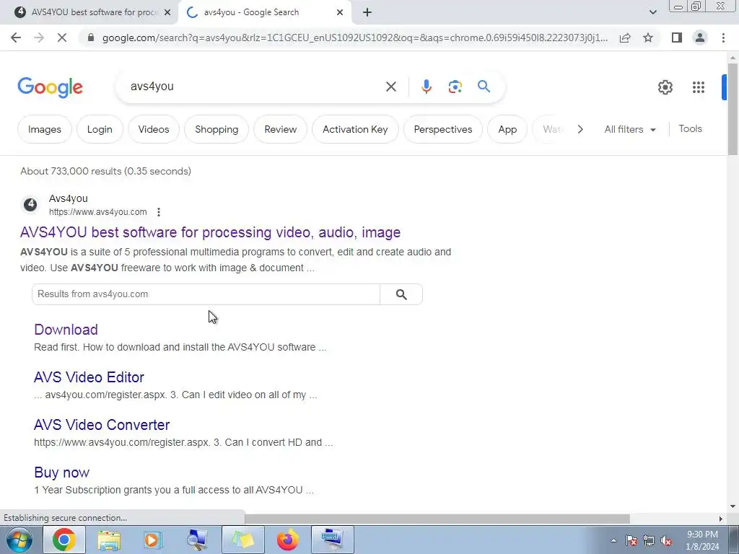Viewport: 739px width, 554px height.
Task: Clear the search box with the X icon
Action: pyautogui.click(x=390, y=87)
